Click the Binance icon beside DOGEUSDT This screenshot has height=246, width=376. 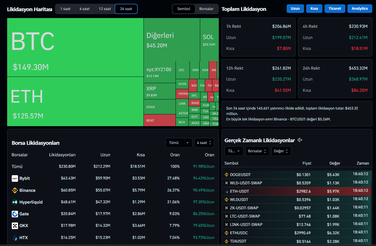(x=226, y=175)
